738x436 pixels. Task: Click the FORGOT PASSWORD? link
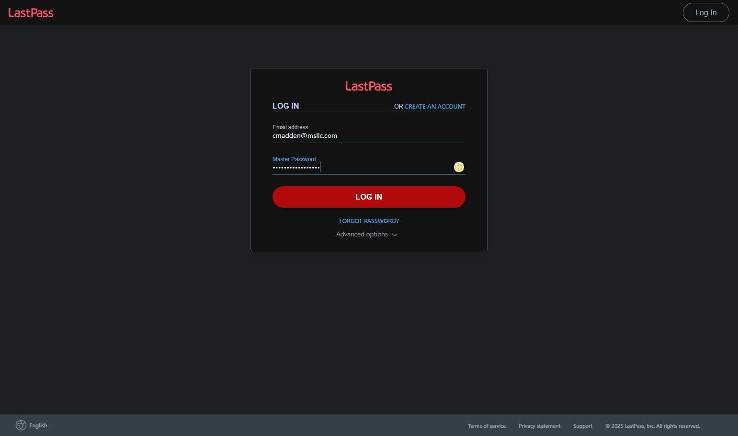point(369,221)
